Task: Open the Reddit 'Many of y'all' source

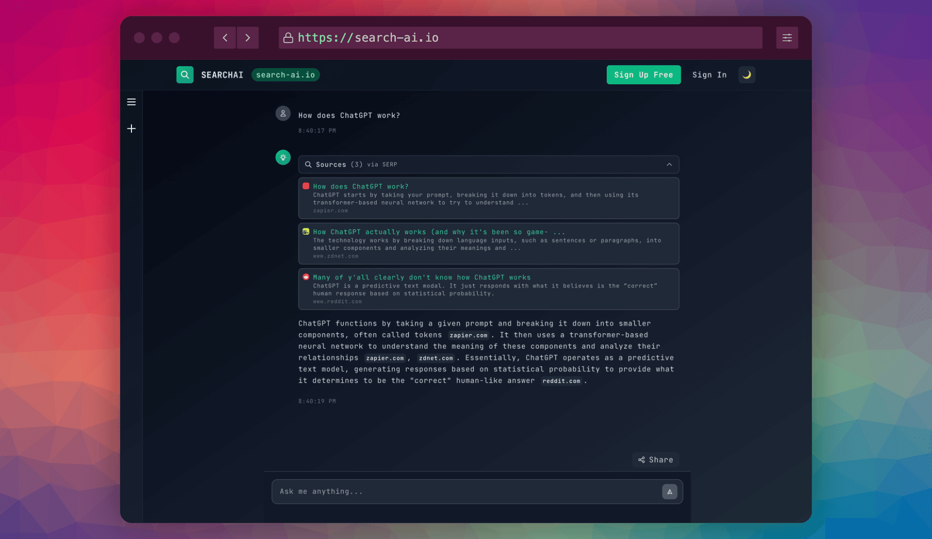Action: (421, 277)
